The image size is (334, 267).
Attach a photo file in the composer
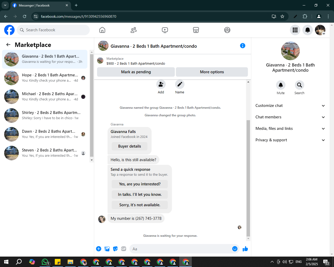(x=107, y=249)
